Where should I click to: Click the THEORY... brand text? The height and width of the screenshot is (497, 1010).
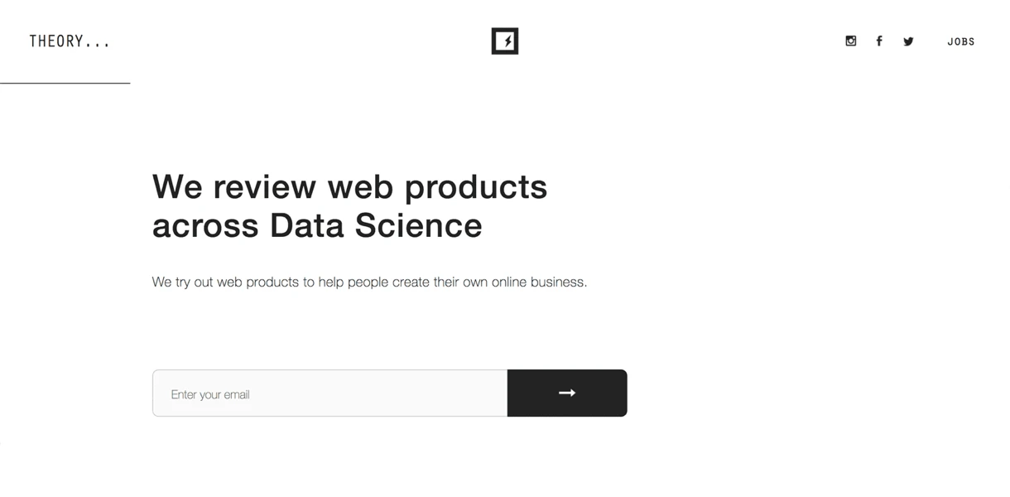coord(70,41)
